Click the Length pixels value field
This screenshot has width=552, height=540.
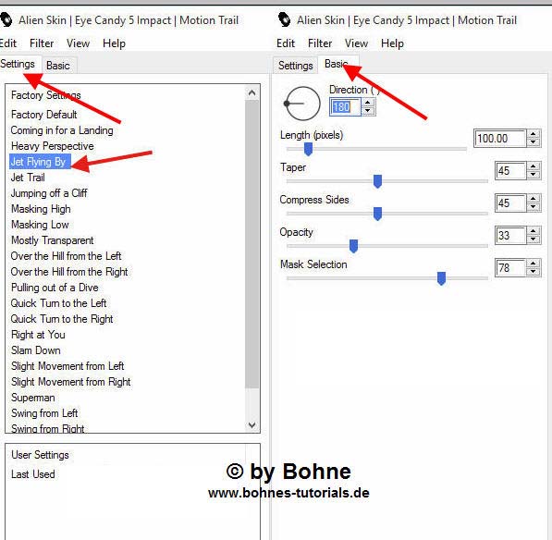[x=500, y=139]
